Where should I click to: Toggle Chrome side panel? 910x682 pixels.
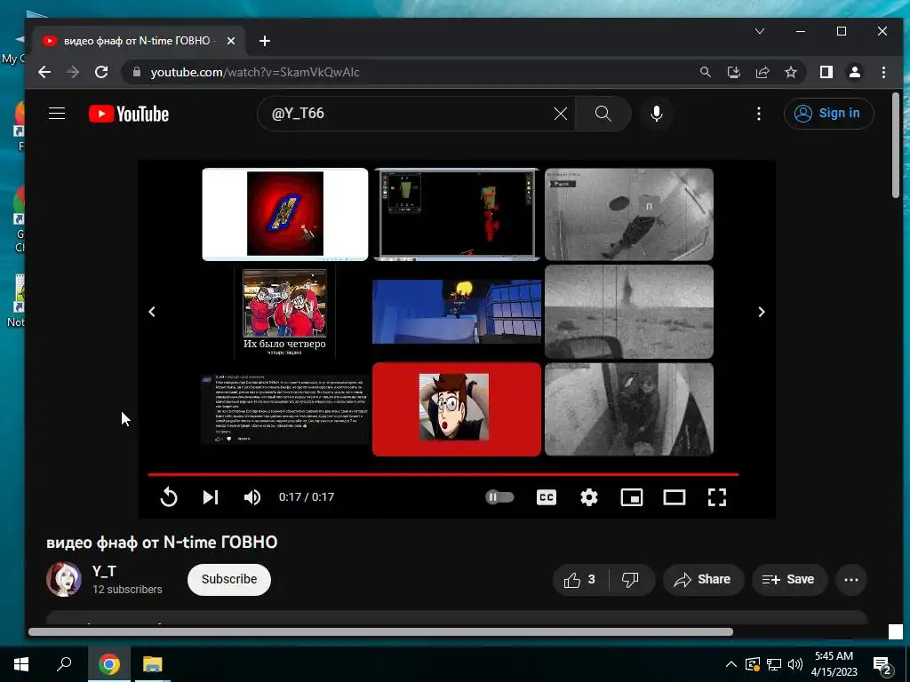pyautogui.click(x=826, y=72)
